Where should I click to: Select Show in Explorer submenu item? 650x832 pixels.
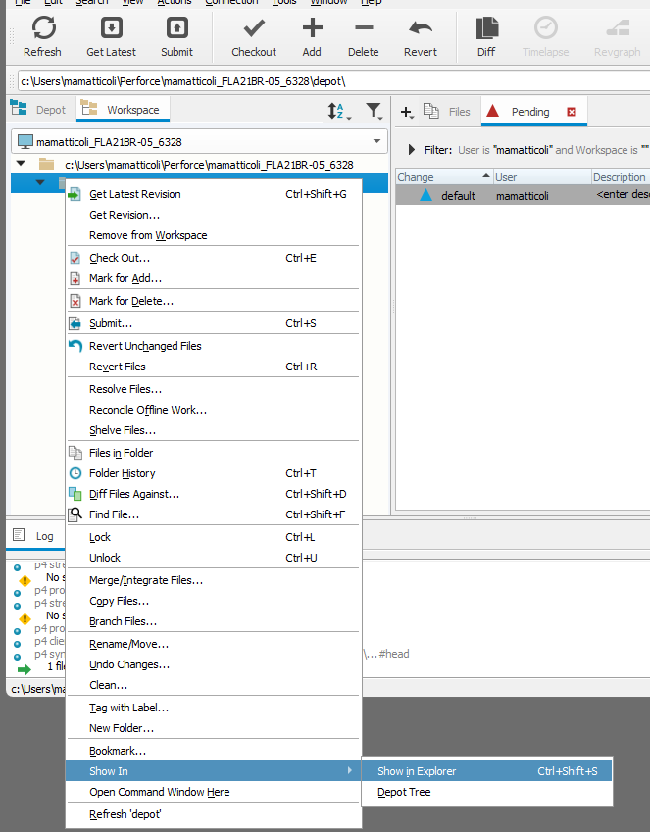click(417, 771)
